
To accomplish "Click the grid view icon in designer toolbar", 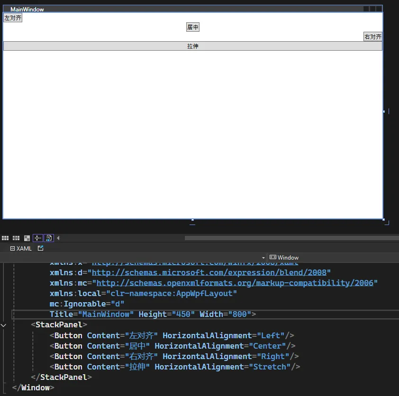I will 5,238.
